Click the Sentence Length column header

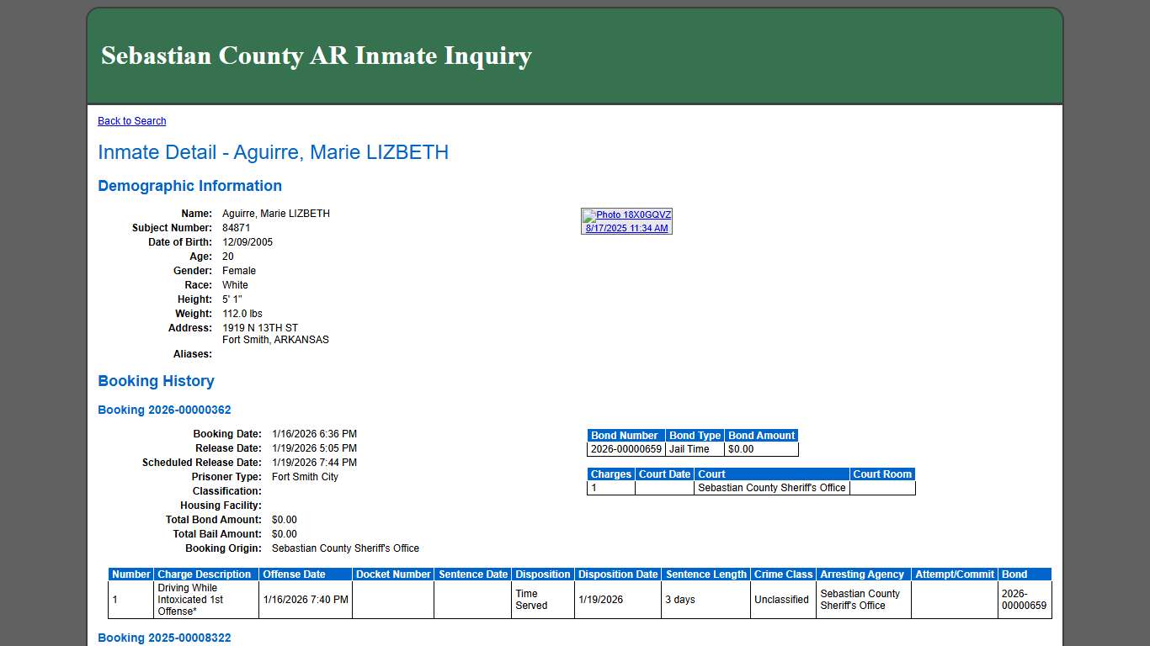tap(705, 574)
